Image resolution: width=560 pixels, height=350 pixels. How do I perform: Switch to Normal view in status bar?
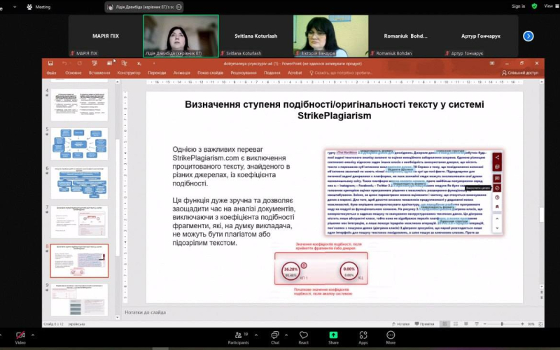(444, 324)
